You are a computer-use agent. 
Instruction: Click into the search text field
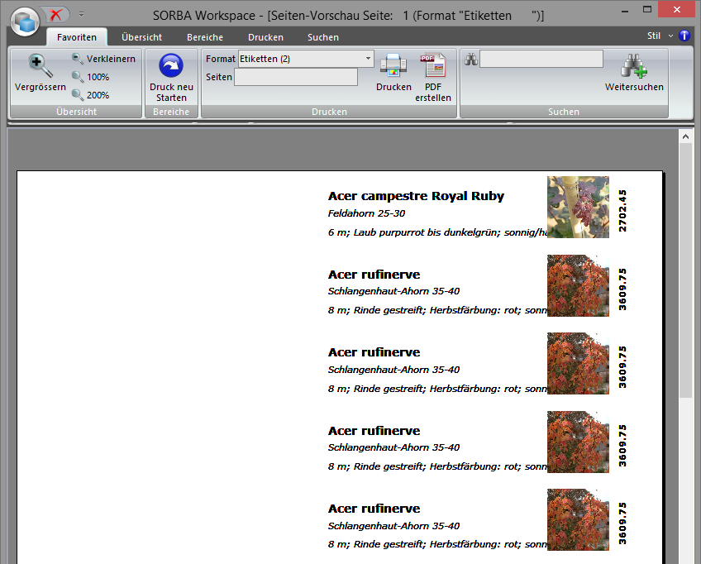541,59
